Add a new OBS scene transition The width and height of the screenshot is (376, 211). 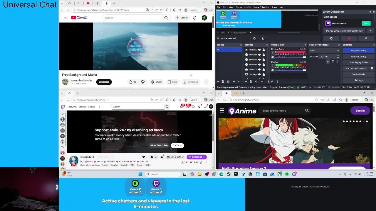coord(328,62)
